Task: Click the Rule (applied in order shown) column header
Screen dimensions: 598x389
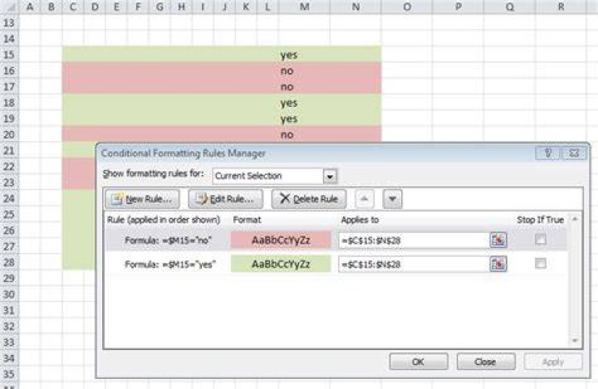Action: (x=164, y=220)
